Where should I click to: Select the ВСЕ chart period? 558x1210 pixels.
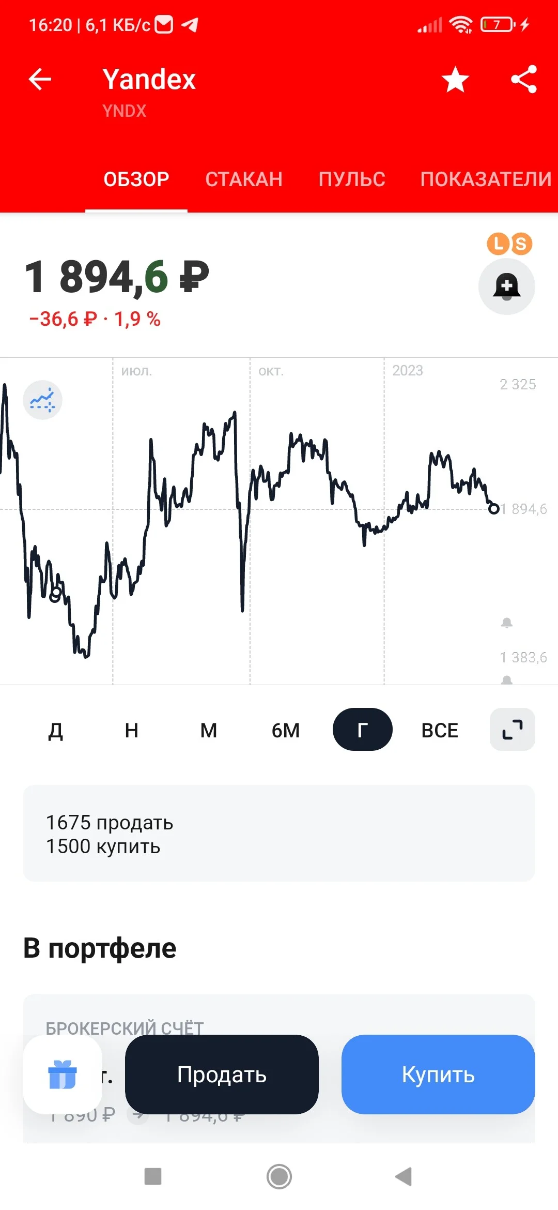440,730
